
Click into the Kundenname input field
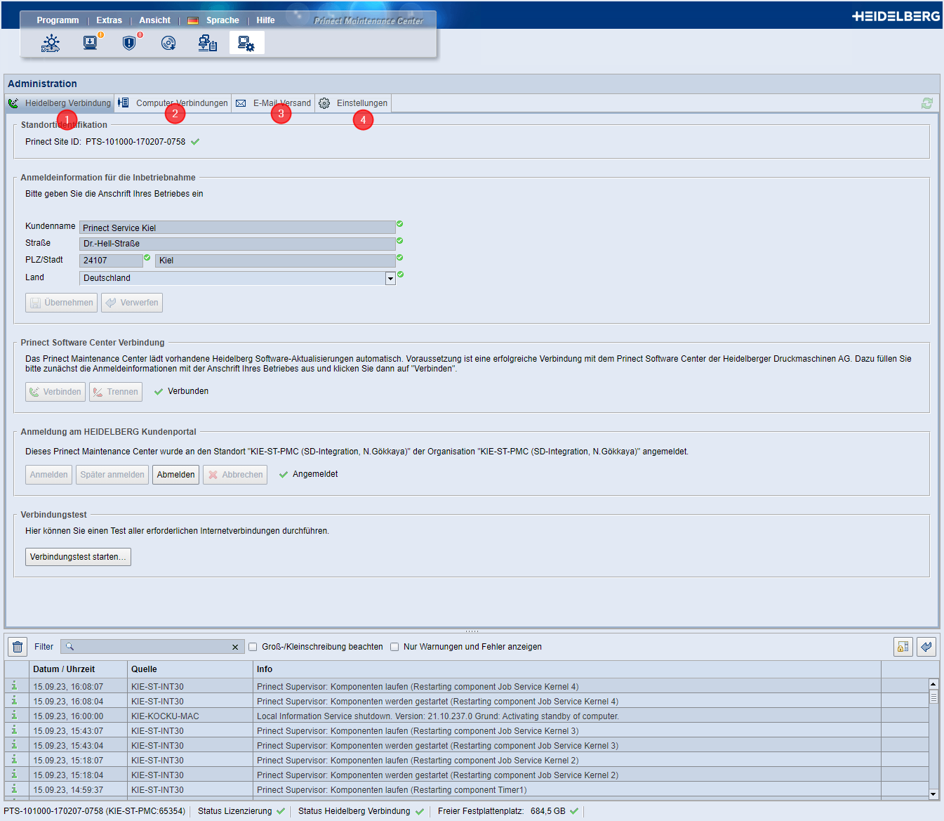tap(237, 228)
